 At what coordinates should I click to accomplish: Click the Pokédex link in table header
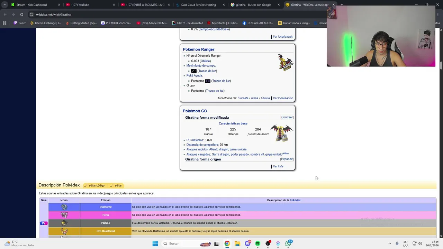(295, 200)
